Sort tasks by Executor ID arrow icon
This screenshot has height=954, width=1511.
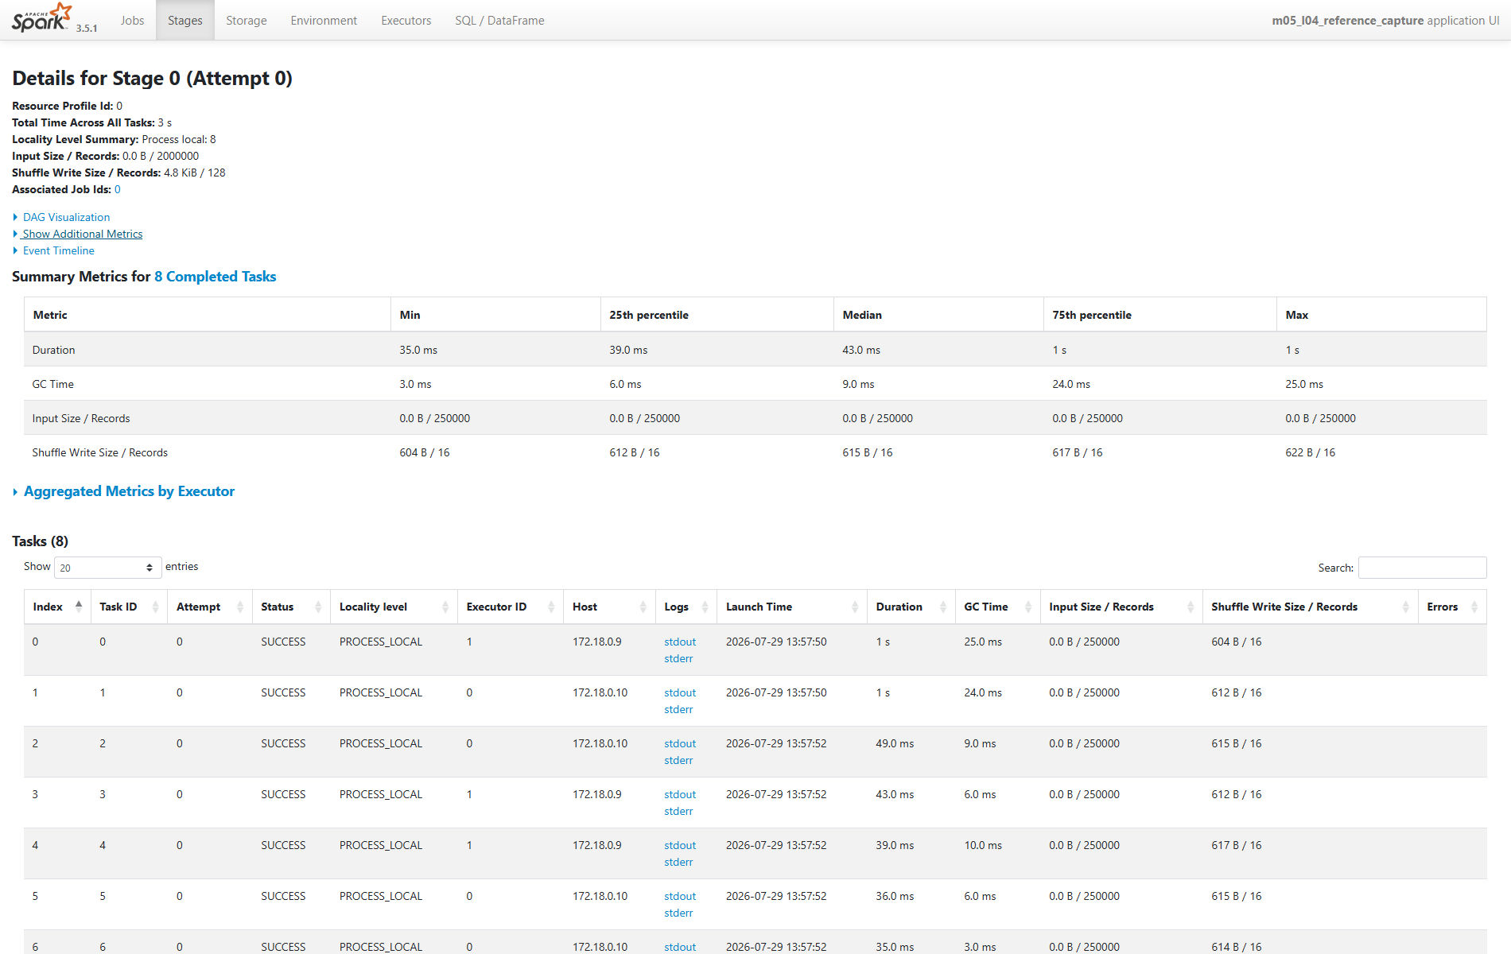tap(551, 607)
